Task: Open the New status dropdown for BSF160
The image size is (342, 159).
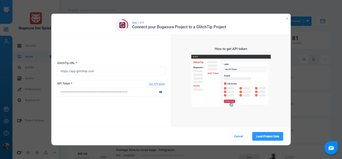Action: [x=249, y=157]
